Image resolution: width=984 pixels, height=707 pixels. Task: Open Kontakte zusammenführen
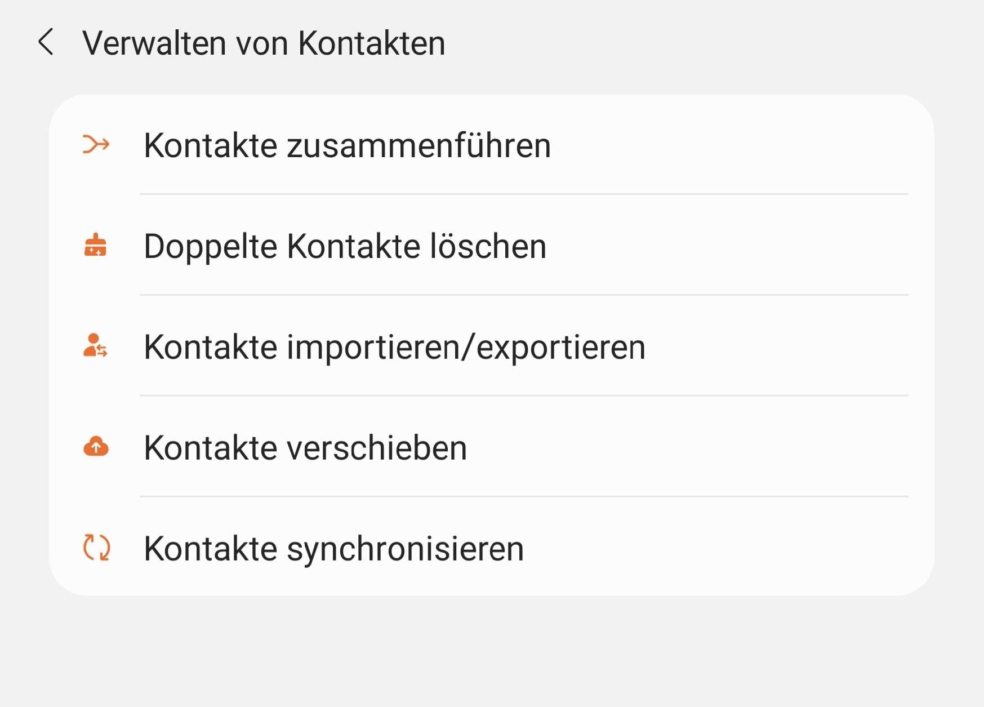click(347, 145)
